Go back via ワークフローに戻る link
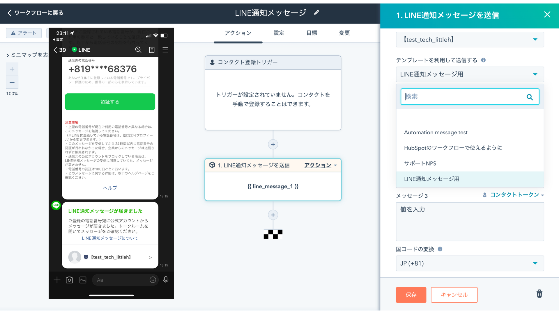This screenshot has height=314, width=559. point(35,13)
